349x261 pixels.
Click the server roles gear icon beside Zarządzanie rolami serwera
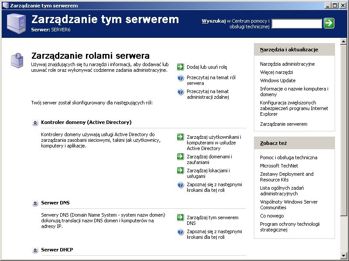pos(17,60)
